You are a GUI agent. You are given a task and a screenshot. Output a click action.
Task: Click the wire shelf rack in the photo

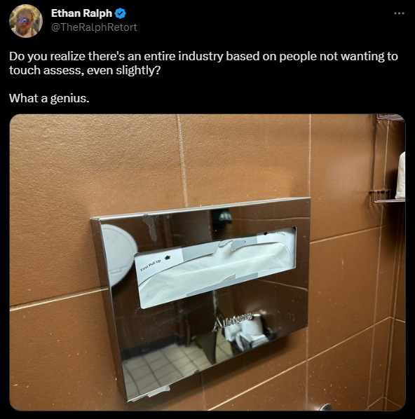(x=388, y=159)
